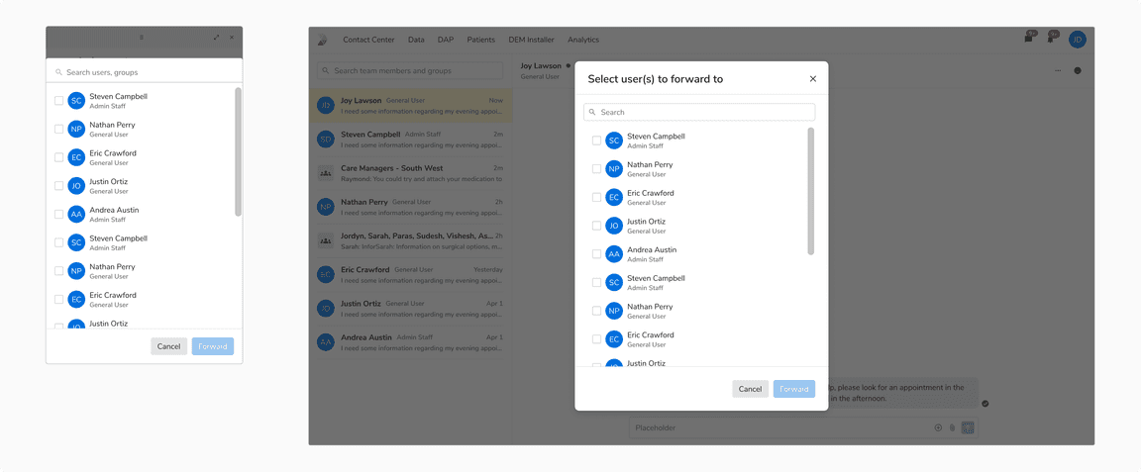Screen dimensions: 1141x472
Task: Click Forward button in forward dialog
Action: 794,389
